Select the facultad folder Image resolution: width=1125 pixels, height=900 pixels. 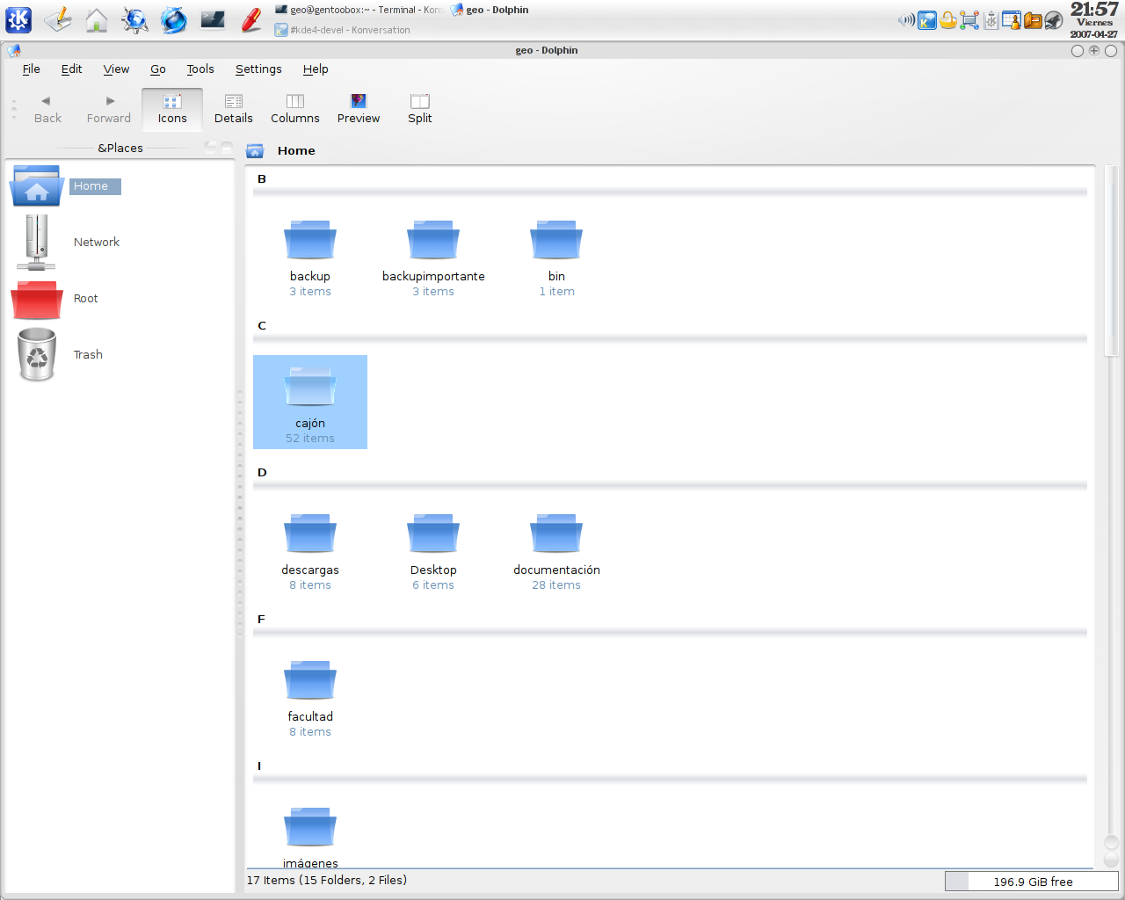point(310,698)
